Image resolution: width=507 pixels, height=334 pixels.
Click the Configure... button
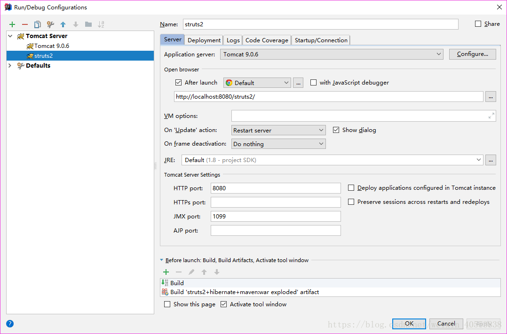point(472,54)
